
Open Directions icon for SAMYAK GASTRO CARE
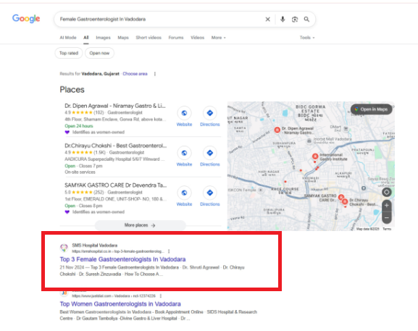(x=210, y=193)
